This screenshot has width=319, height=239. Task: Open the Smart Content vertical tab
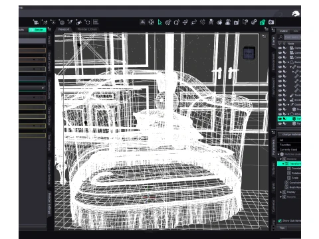pyautogui.click(x=49, y=62)
